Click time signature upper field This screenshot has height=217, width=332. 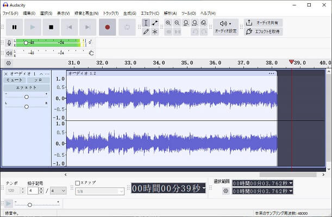(x=33, y=191)
